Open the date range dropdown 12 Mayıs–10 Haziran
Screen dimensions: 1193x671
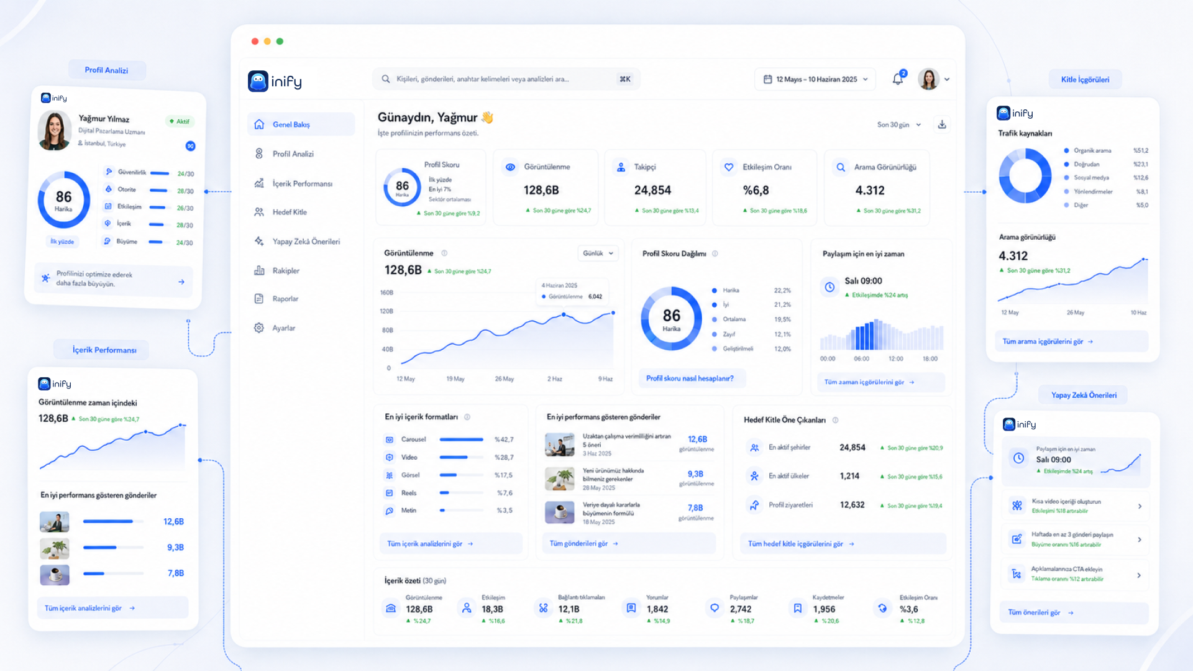click(x=815, y=80)
